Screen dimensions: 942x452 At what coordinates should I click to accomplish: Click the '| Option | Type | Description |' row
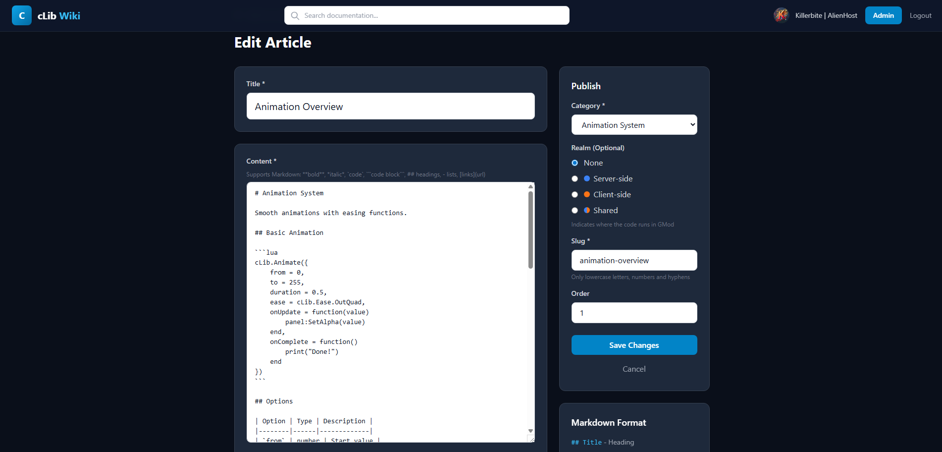pyautogui.click(x=314, y=421)
